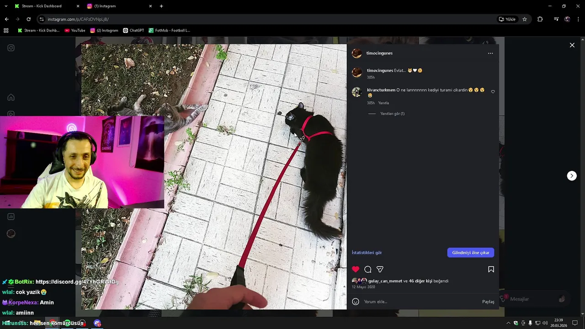Click 'Yanıtla' under kivancturkmen's comment
This screenshot has height=329, width=585.
[x=383, y=103]
